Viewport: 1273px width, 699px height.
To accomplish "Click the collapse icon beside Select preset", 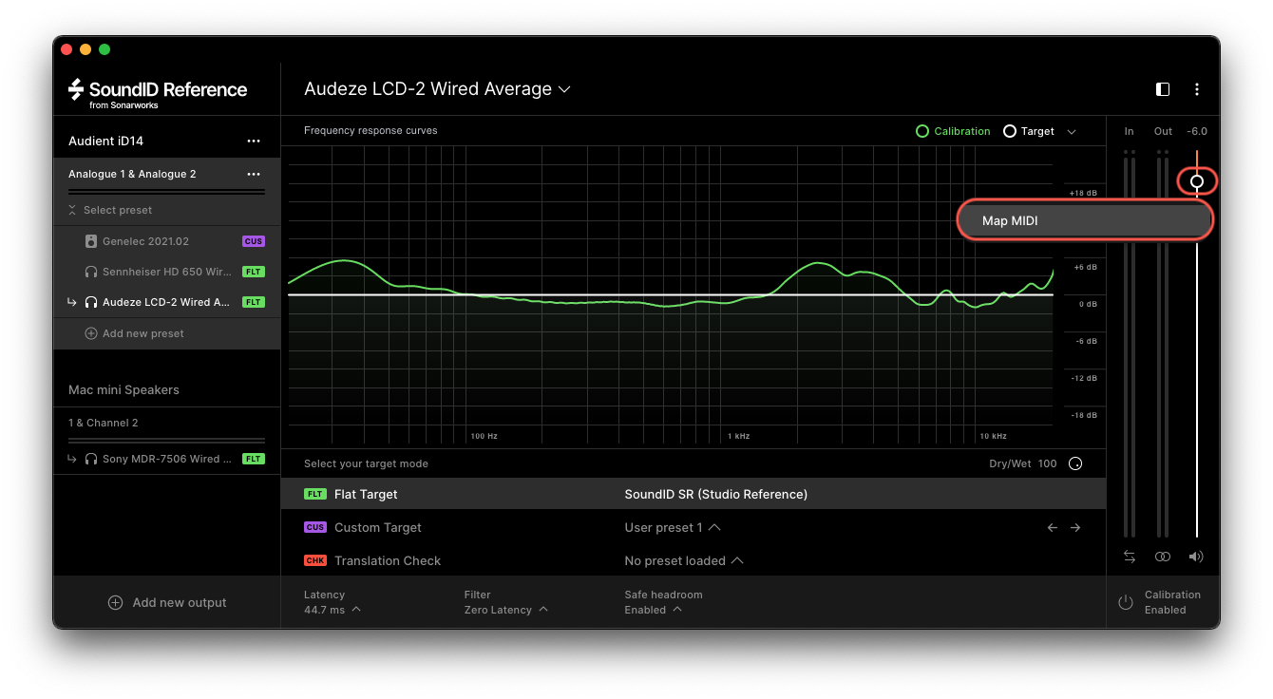I will [72, 210].
